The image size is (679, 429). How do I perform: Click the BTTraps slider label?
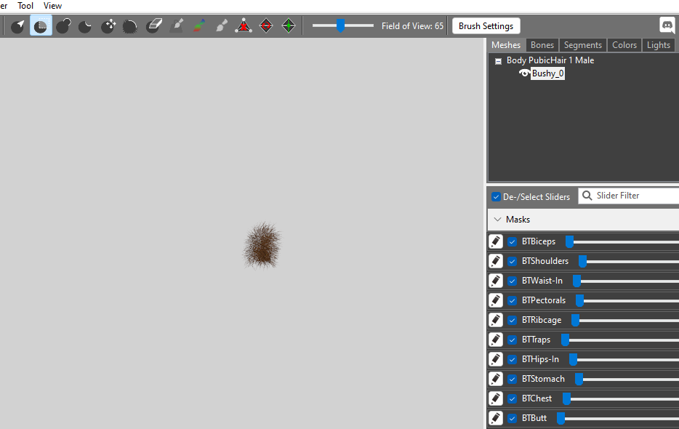click(536, 340)
